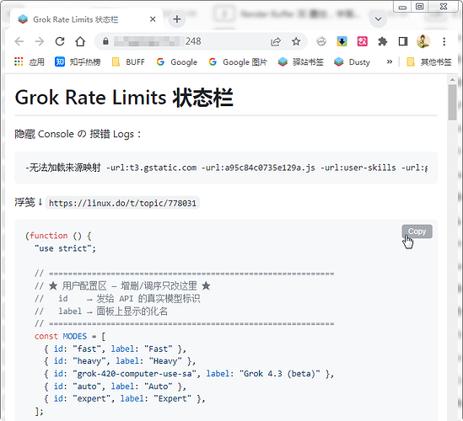Open the 驿站书签 bookmark
Viewport: 463px width, 421px height.
click(x=301, y=62)
